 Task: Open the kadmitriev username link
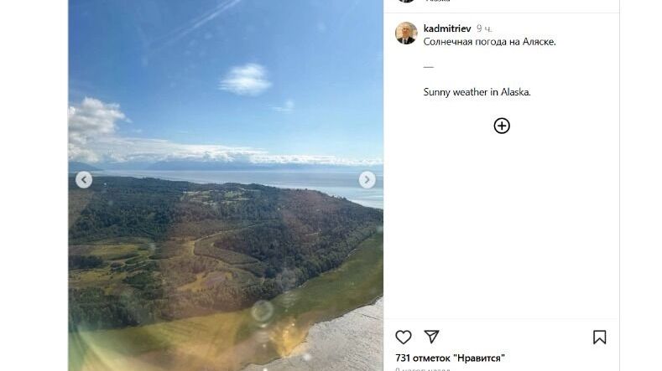click(x=447, y=28)
